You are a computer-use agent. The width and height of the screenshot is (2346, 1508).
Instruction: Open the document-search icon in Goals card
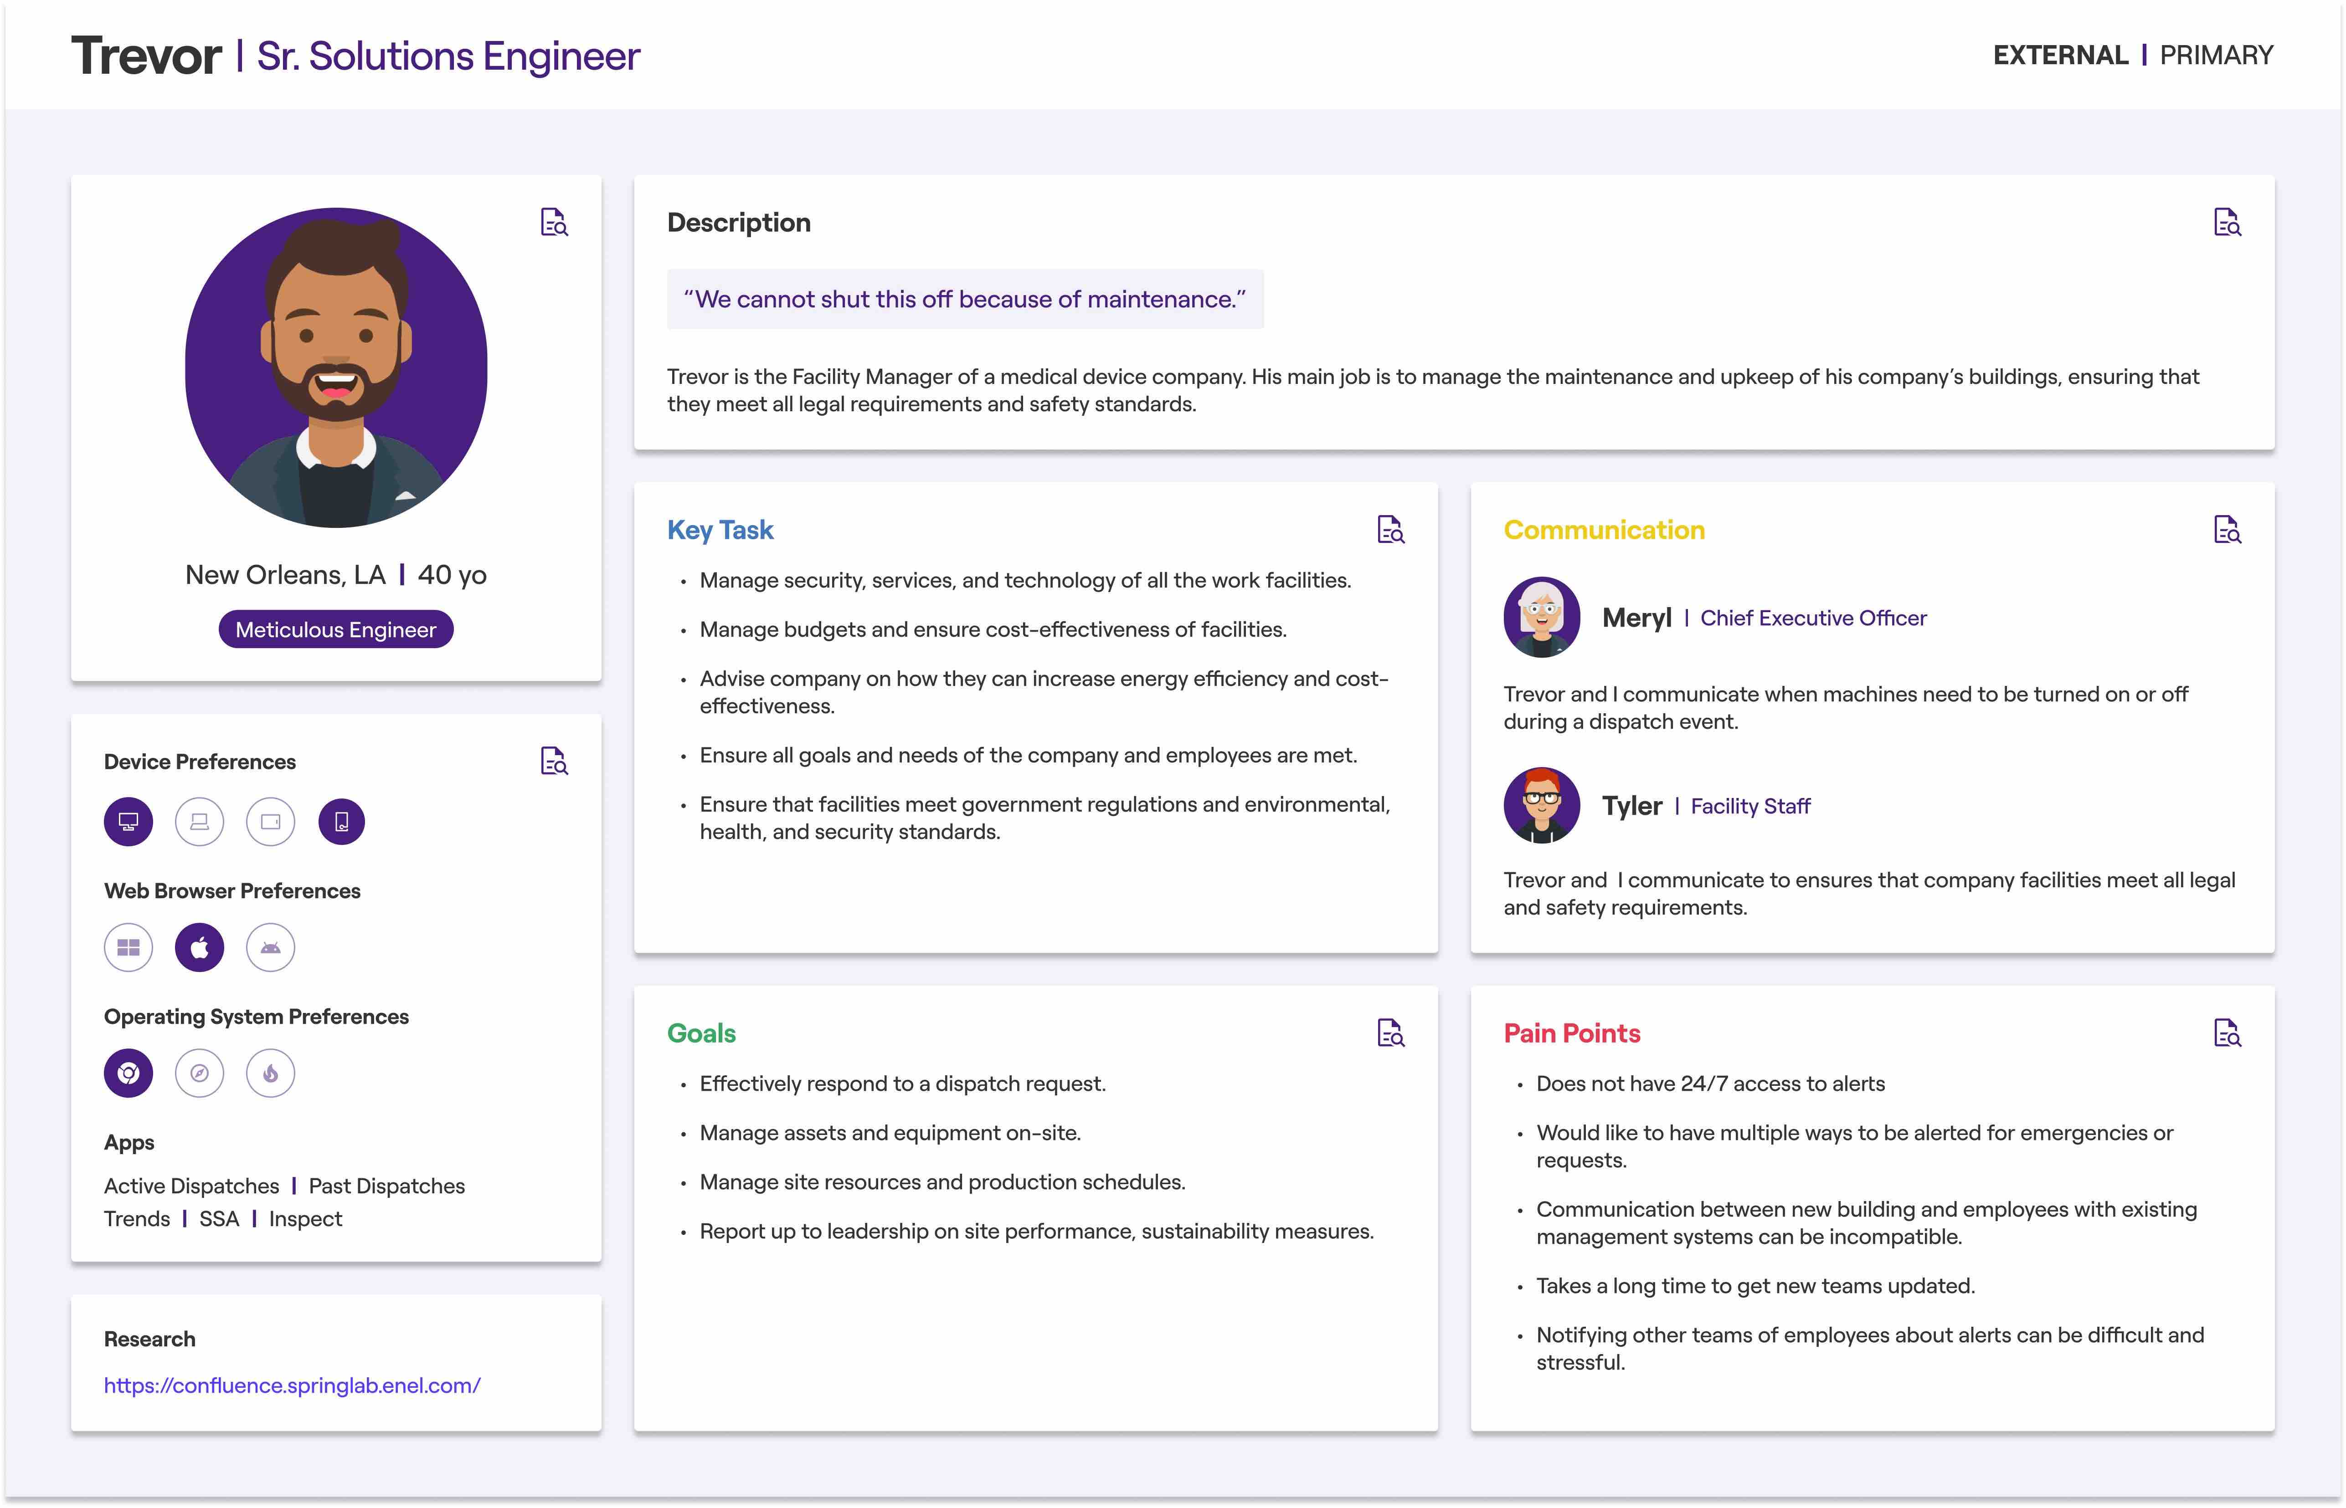click(1391, 1033)
